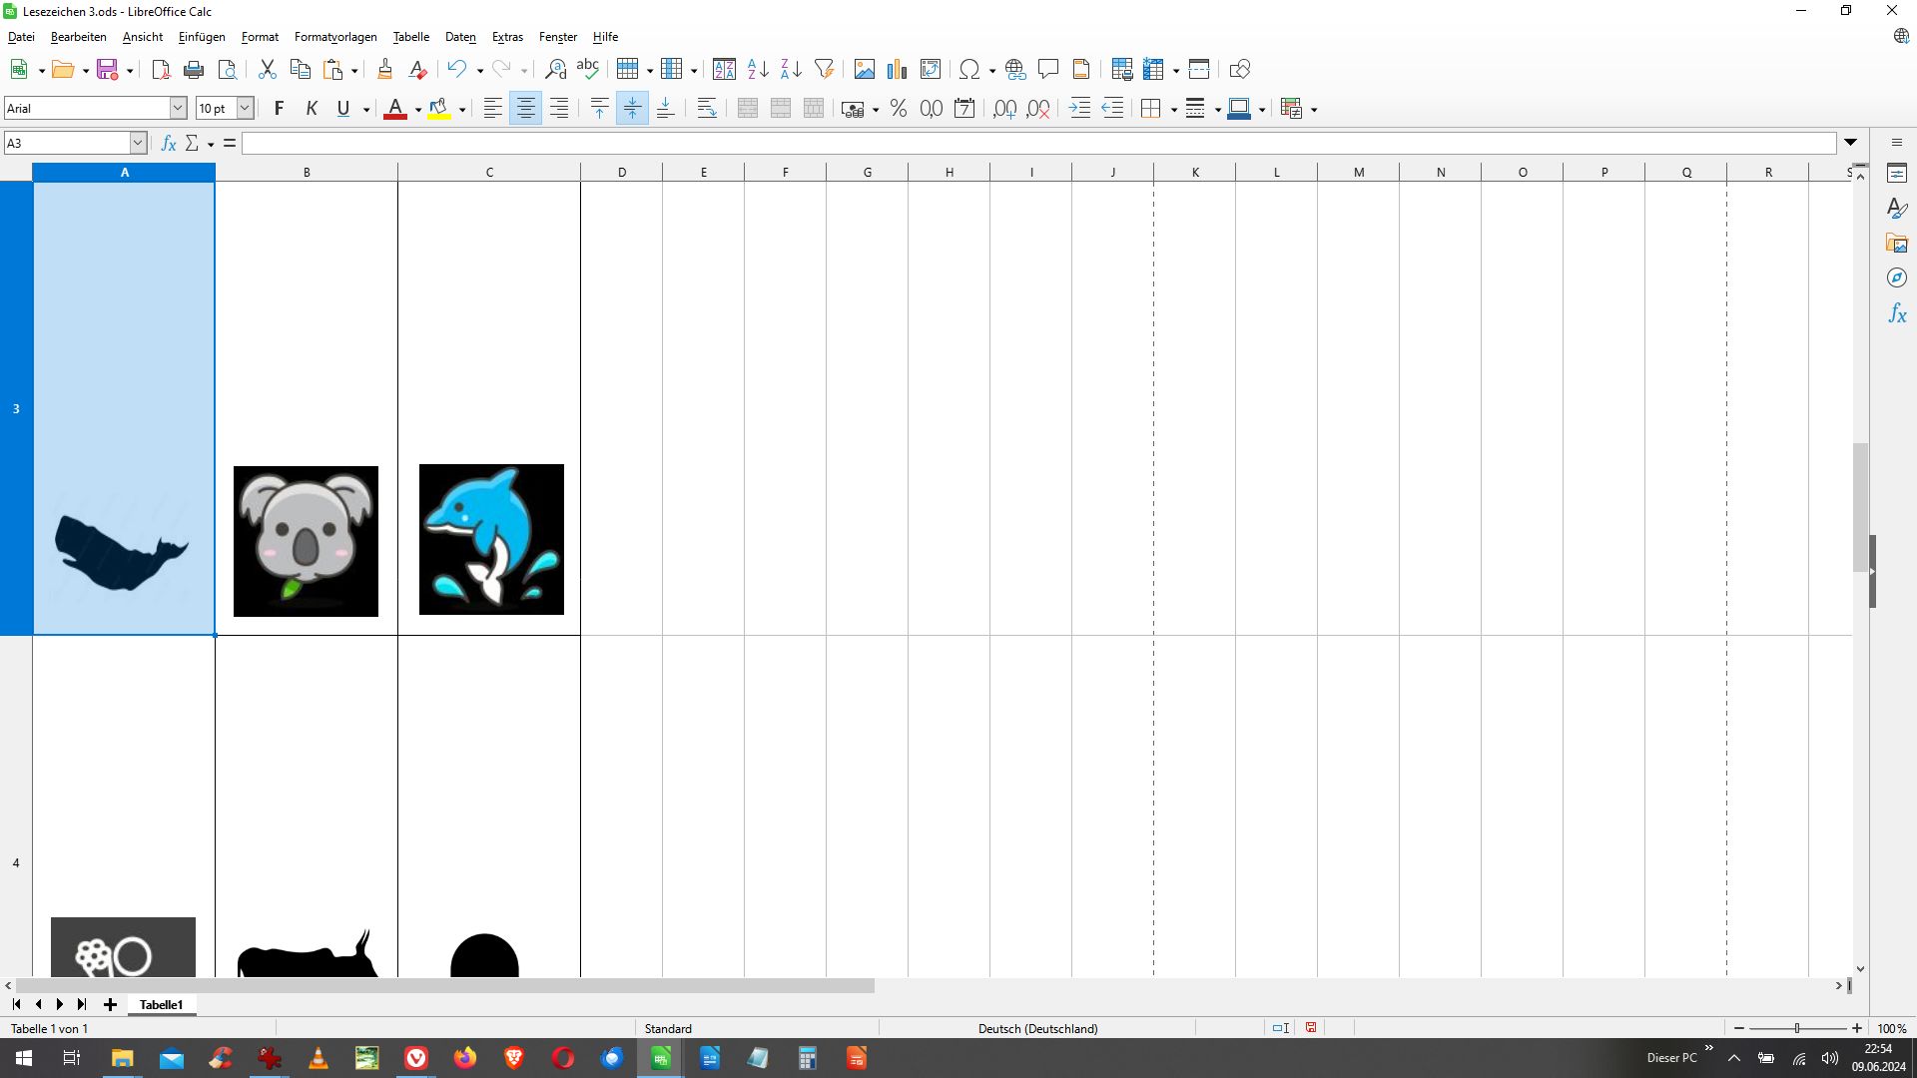Open the Open-document dropdown arrow
Image resolution: width=1917 pixels, height=1078 pixels.
[x=85, y=70]
